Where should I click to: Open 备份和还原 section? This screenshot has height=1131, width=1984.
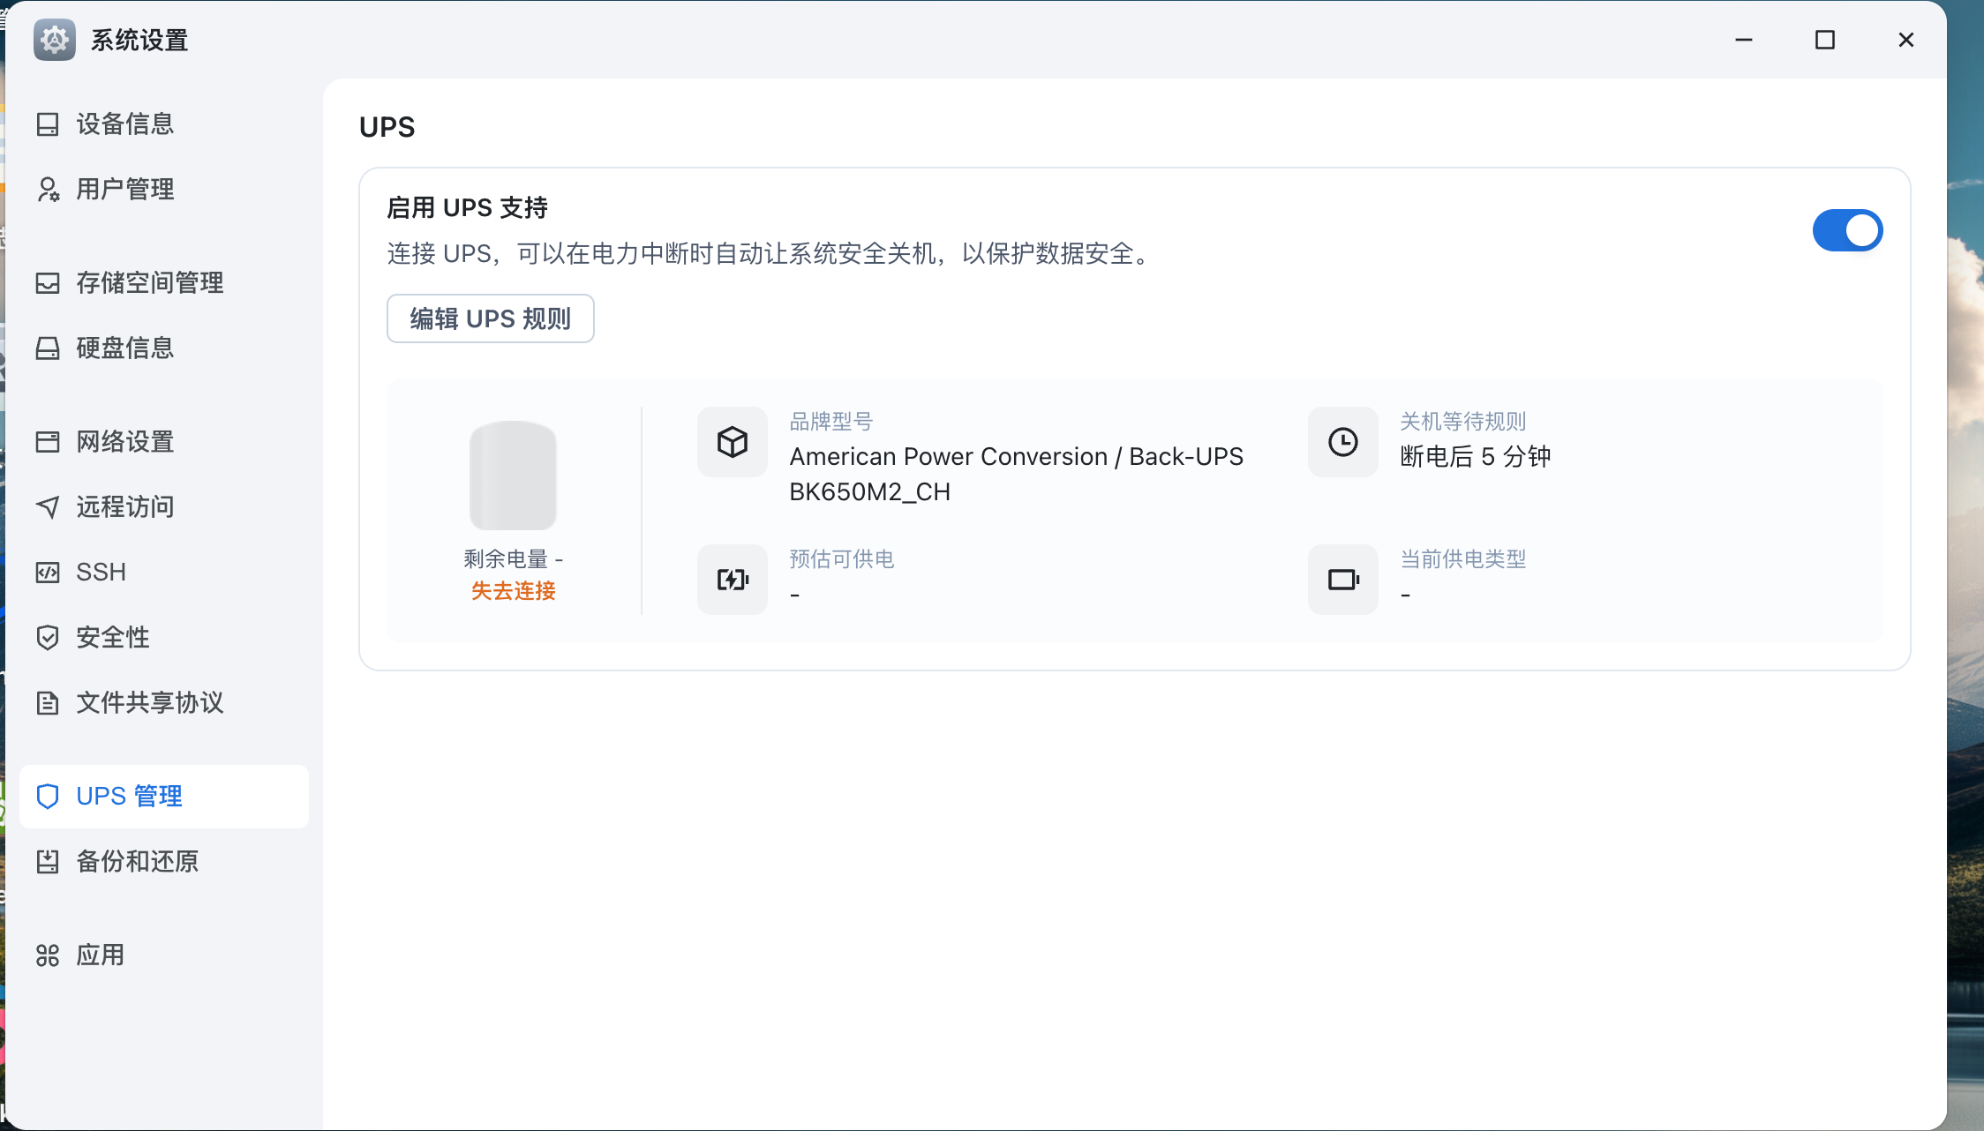(164, 862)
